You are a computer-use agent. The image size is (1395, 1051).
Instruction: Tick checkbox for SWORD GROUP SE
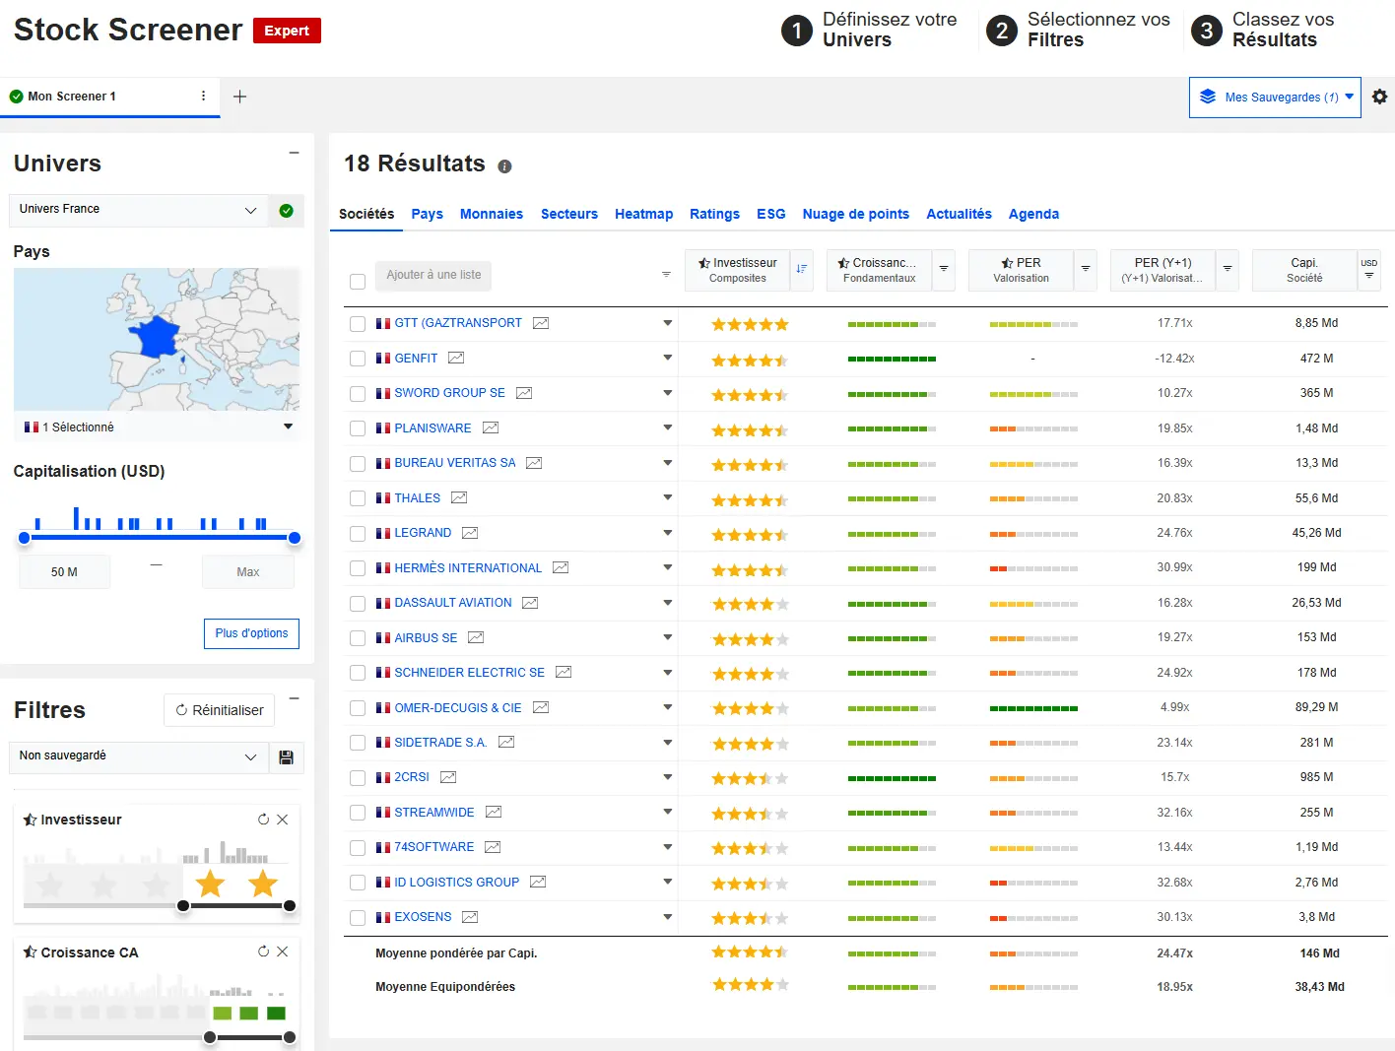(x=358, y=394)
